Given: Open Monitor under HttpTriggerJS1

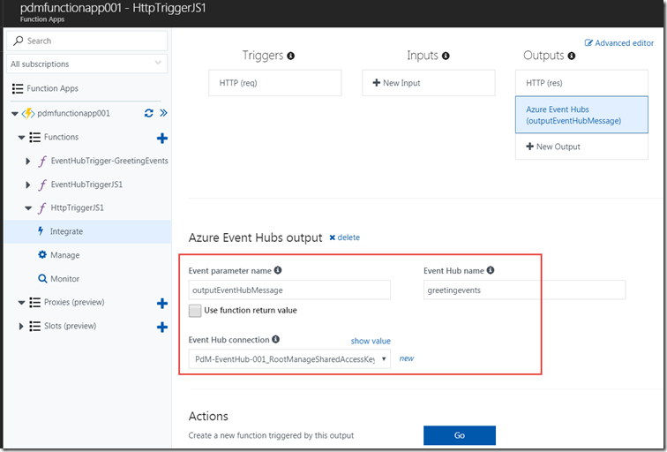Looking at the screenshot, I should pos(64,279).
